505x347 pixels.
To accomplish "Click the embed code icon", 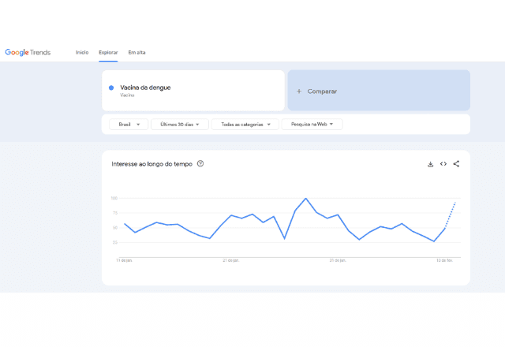I will click(x=443, y=164).
